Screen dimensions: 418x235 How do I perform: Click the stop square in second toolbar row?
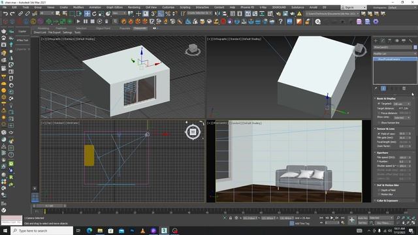[92, 22]
